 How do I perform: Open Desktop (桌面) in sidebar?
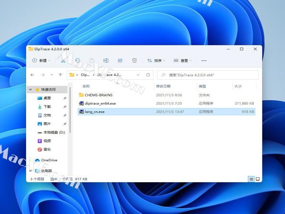click(47, 98)
